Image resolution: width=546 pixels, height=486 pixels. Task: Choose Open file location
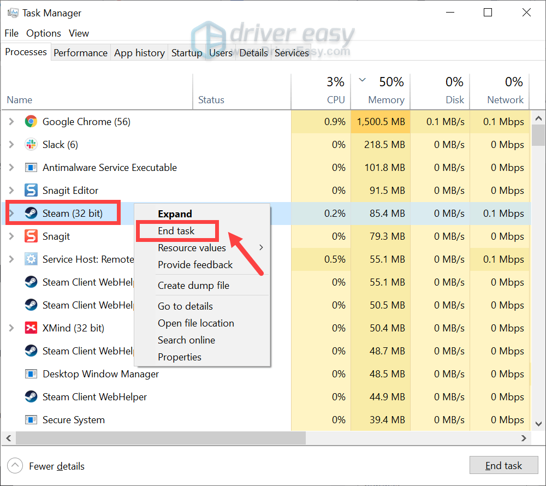point(195,323)
